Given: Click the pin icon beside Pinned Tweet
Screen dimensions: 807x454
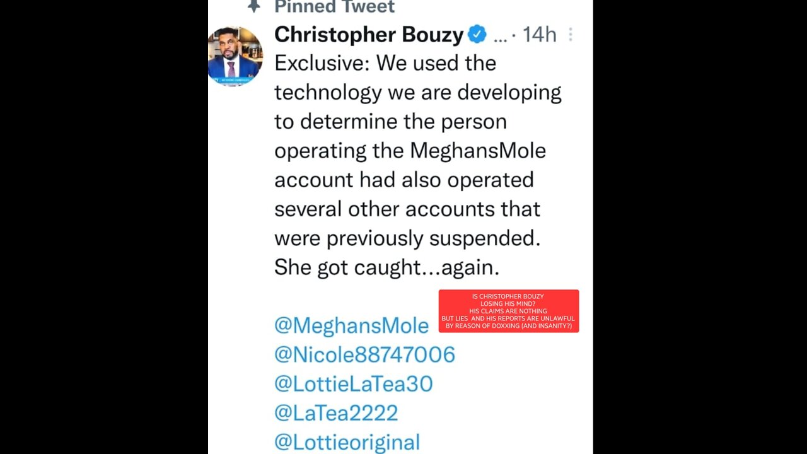Looking at the screenshot, I should [x=253, y=6].
